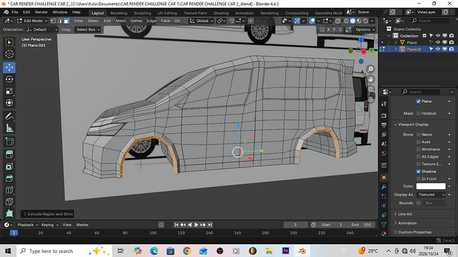
Task: Select the Knife tool
Action: [9, 202]
